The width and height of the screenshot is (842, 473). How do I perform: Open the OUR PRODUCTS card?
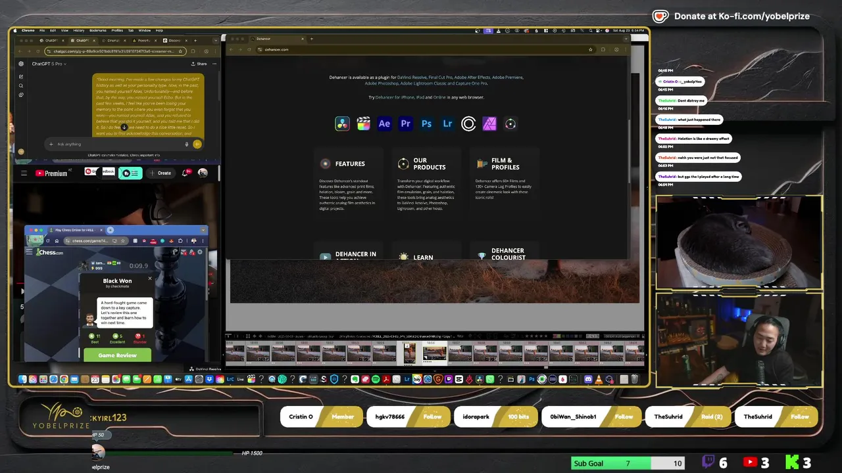coord(426,185)
